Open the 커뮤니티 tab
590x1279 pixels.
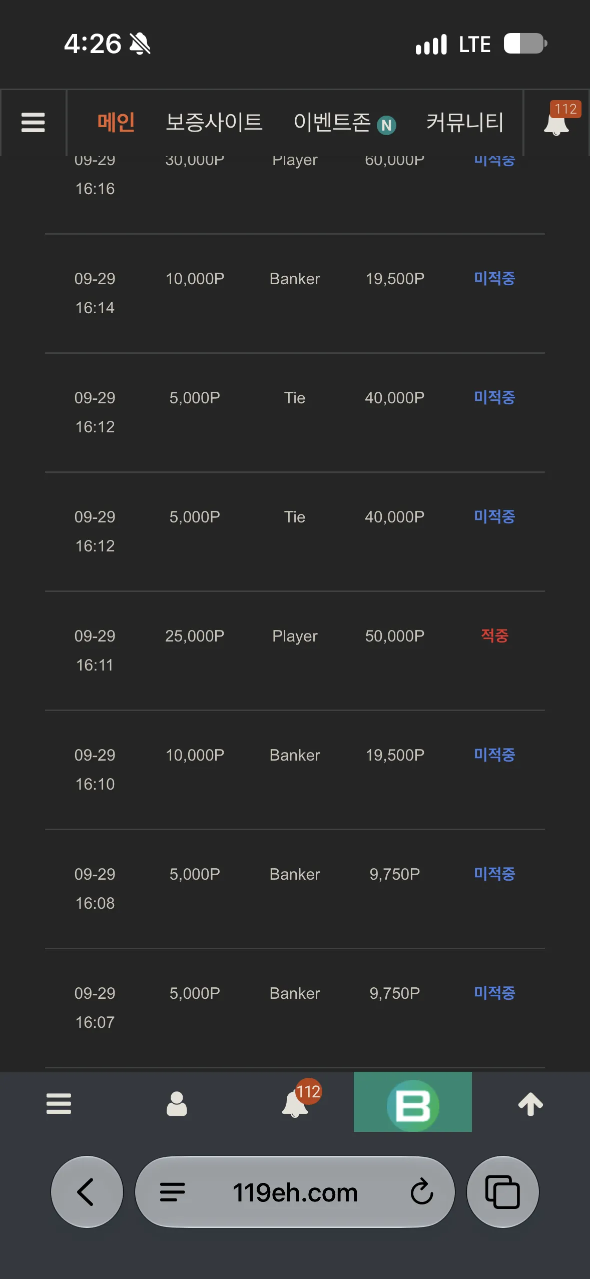coord(465,122)
